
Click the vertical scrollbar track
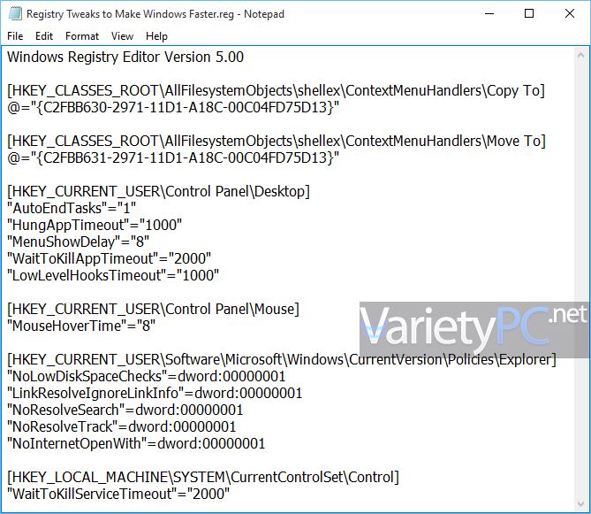tap(580, 280)
